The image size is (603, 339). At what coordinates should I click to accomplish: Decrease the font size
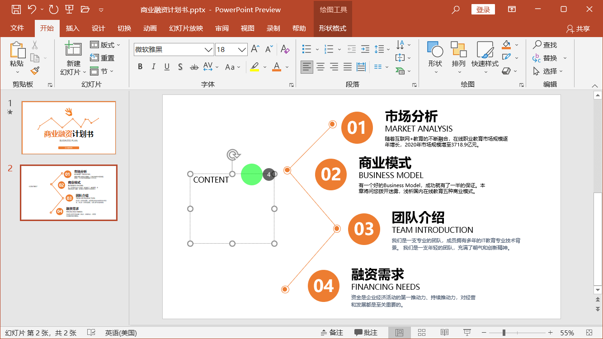pos(269,49)
